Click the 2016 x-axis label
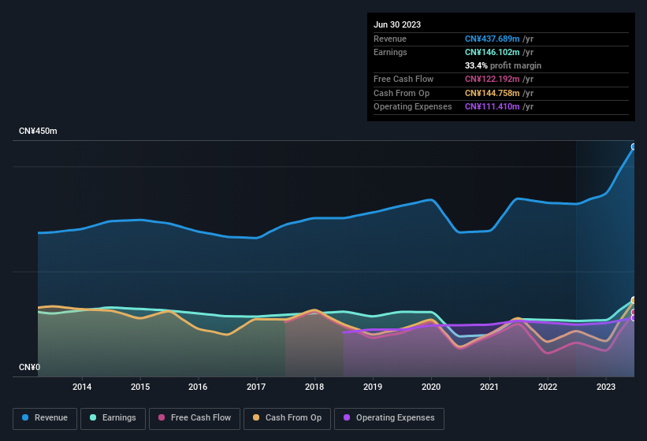647x441 pixels. 198,387
